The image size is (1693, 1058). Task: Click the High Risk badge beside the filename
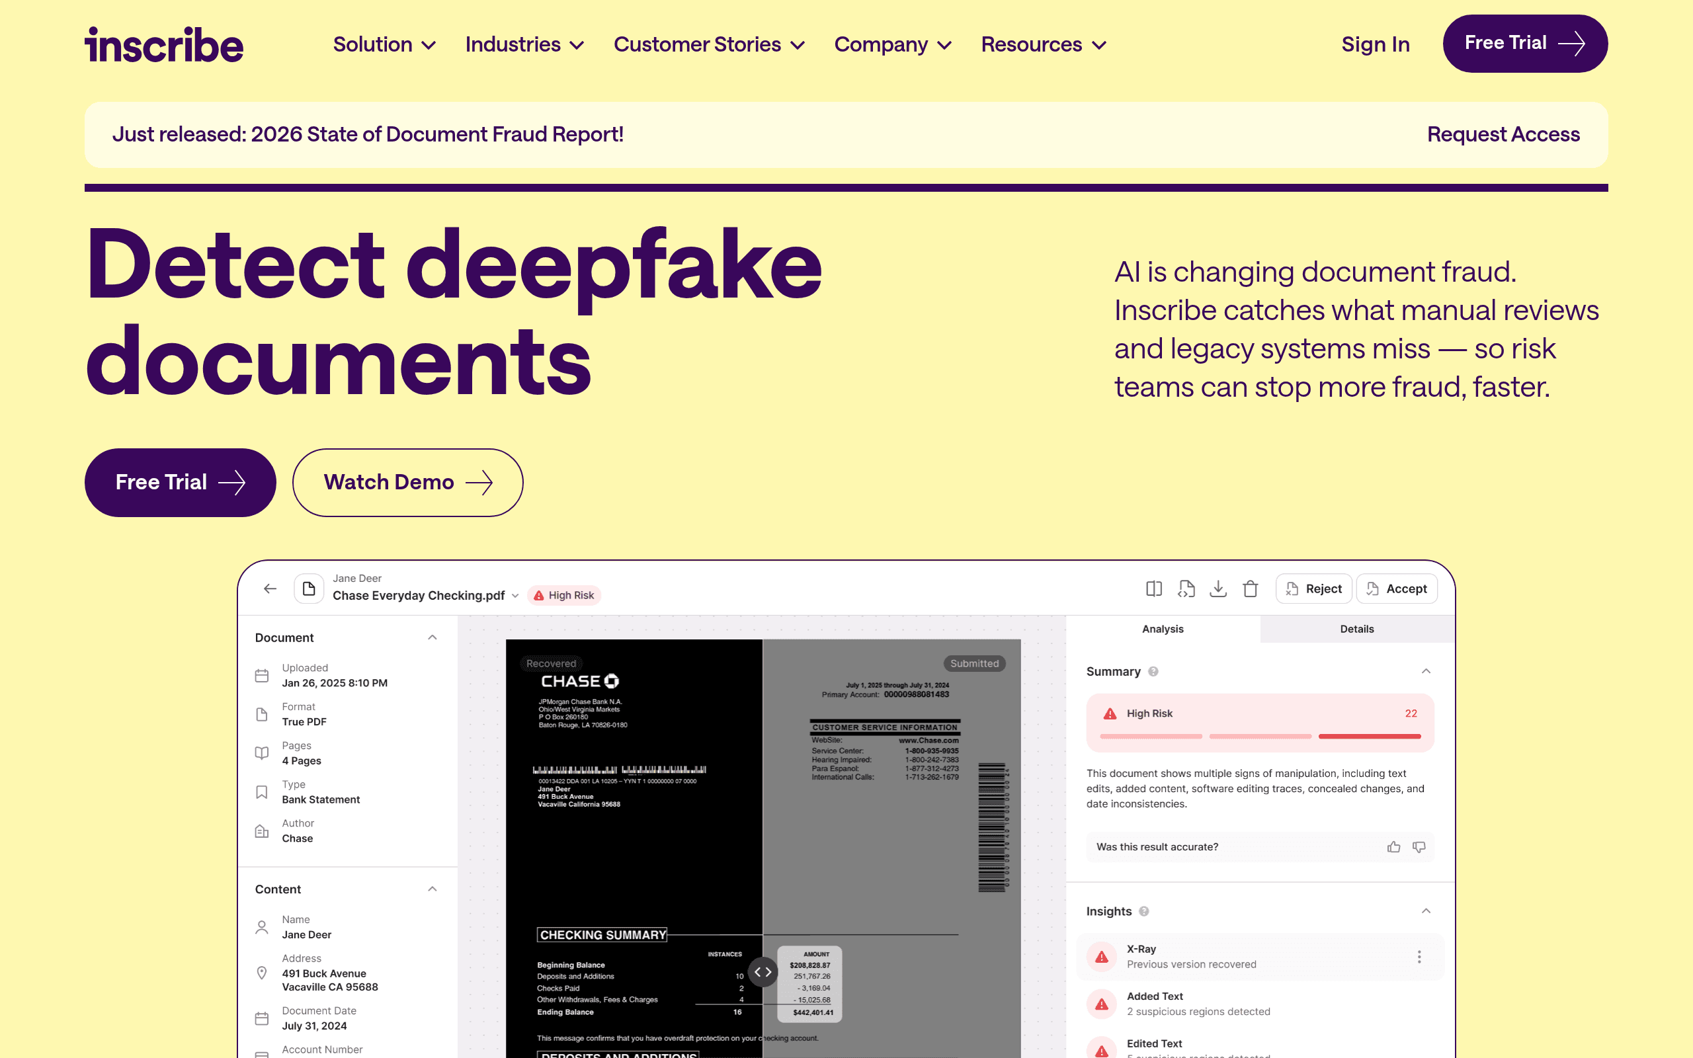pyautogui.click(x=564, y=596)
